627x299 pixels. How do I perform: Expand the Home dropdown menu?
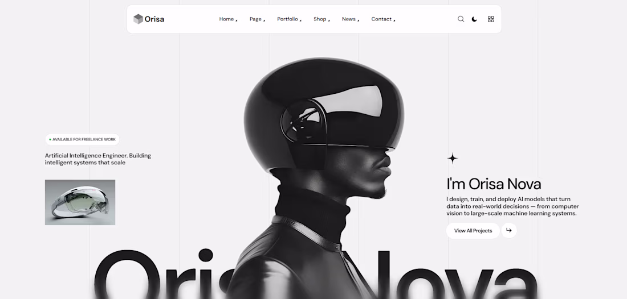[x=228, y=19]
